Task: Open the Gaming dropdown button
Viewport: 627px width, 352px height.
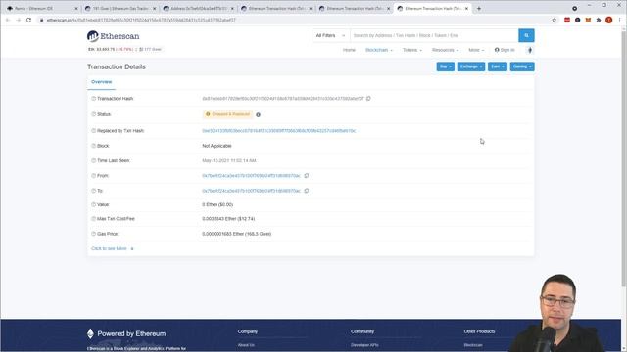Action: tap(522, 66)
